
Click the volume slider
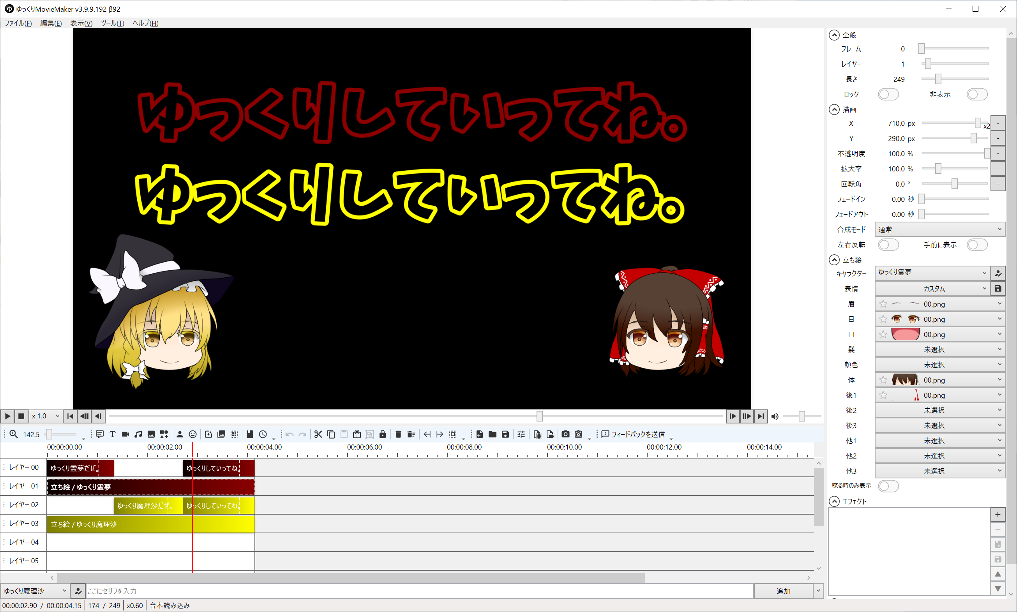pyautogui.click(x=802, y=416)
